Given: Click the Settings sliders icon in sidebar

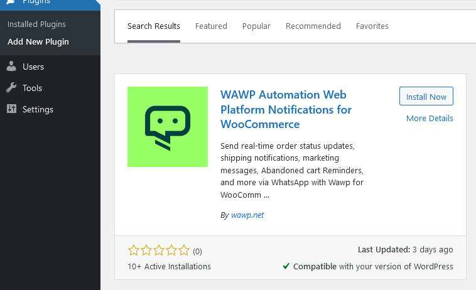Looking at the screenshot, I should pyautogui.click(x=11, y=109).
